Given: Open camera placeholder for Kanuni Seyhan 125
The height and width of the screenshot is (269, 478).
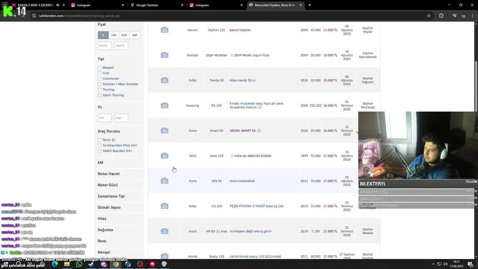Looking at the screenshot, I should pos(164,30).
